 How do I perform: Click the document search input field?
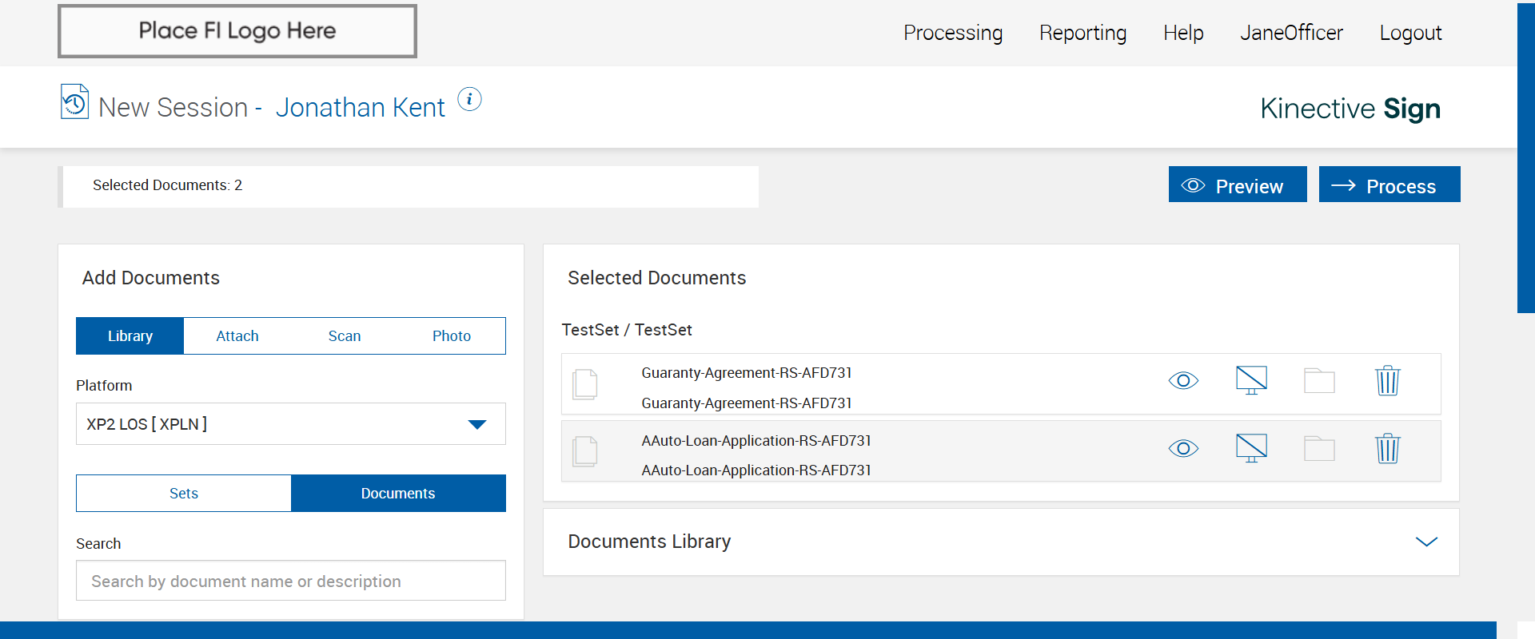[291, 581]
